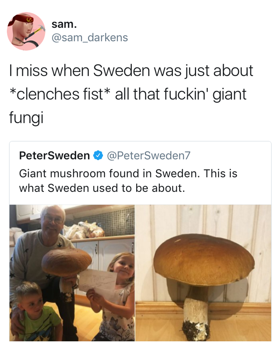Click the display name "sam."
The width and height of the screenshot is (280, 355).
(64, 24)
